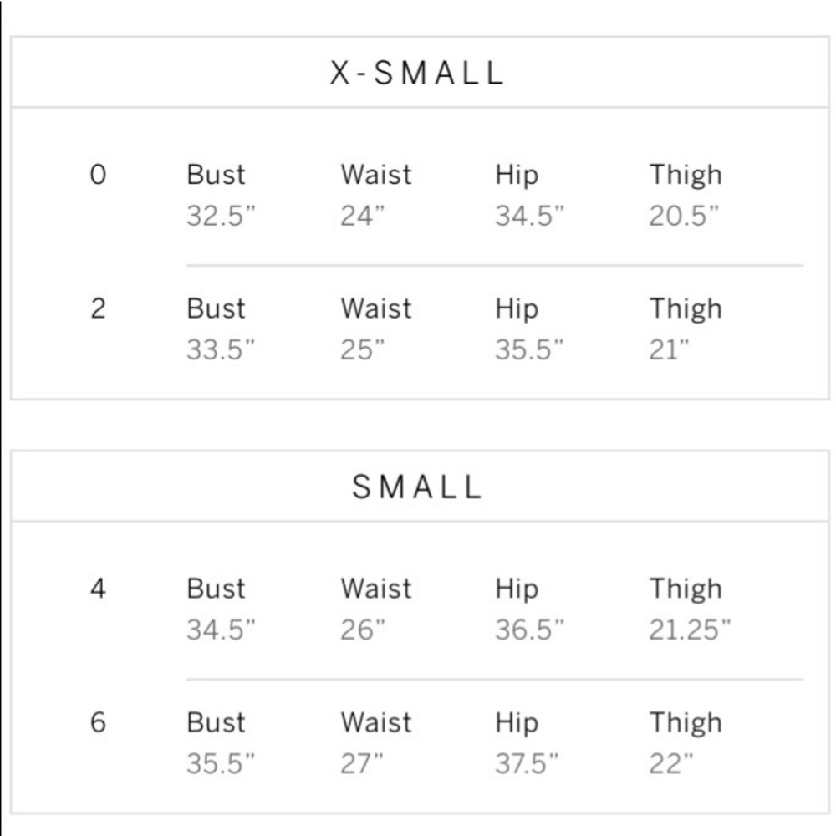Select the size 4 row label
836x836 pixels.
98,589
